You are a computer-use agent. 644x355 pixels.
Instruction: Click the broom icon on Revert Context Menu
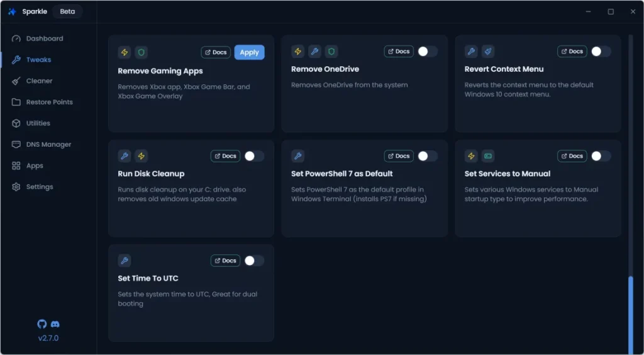tap(488, 52)
